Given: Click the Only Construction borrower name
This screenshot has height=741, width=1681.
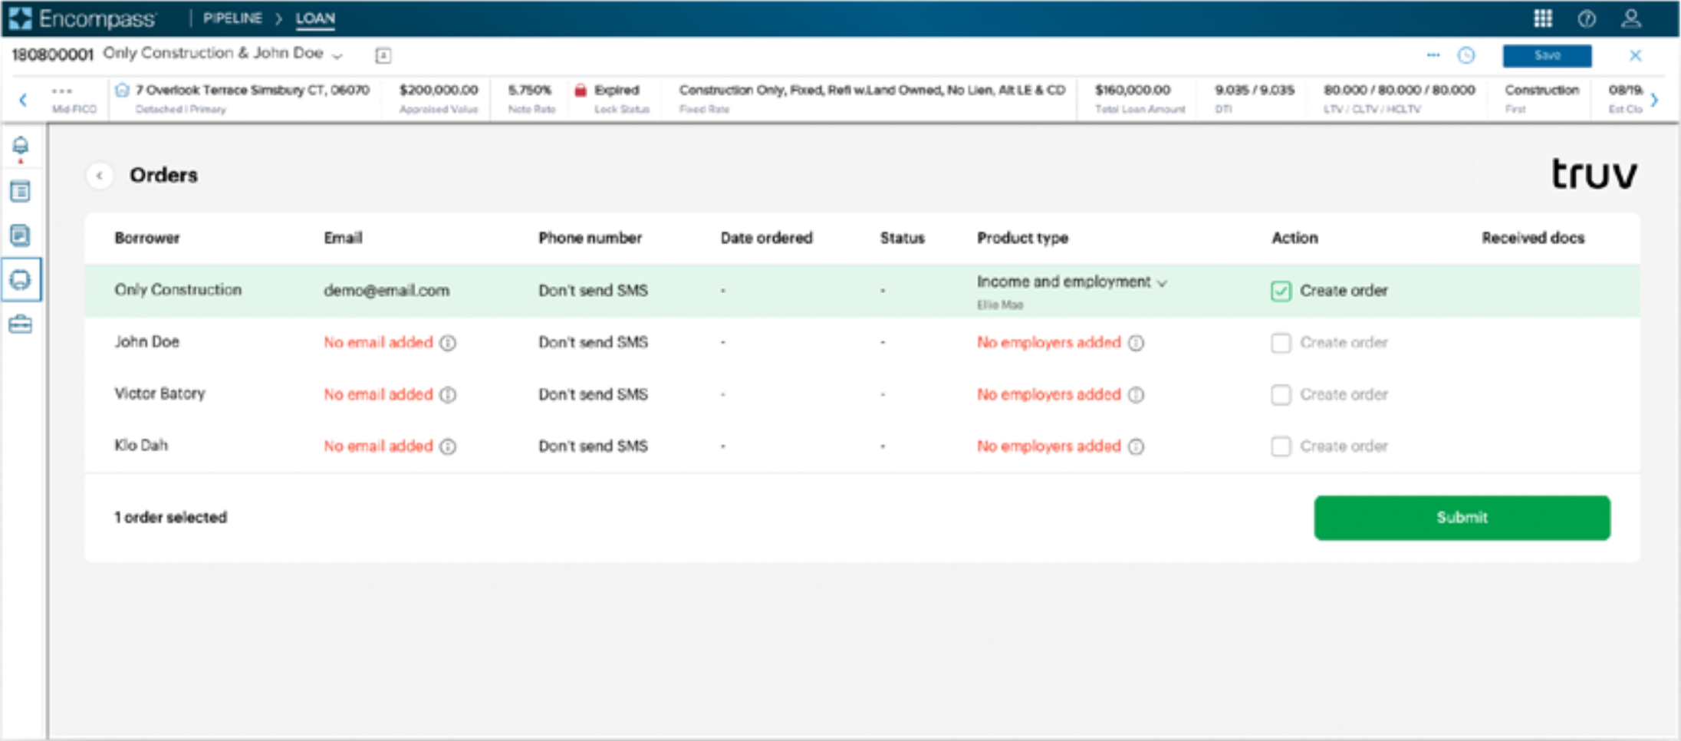Looking at the screenshot, I should tap(178, 290).
